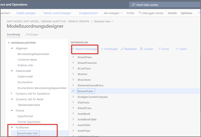
Task: Type in the Nach Seite suchen field
Action: tap(164, 5)
